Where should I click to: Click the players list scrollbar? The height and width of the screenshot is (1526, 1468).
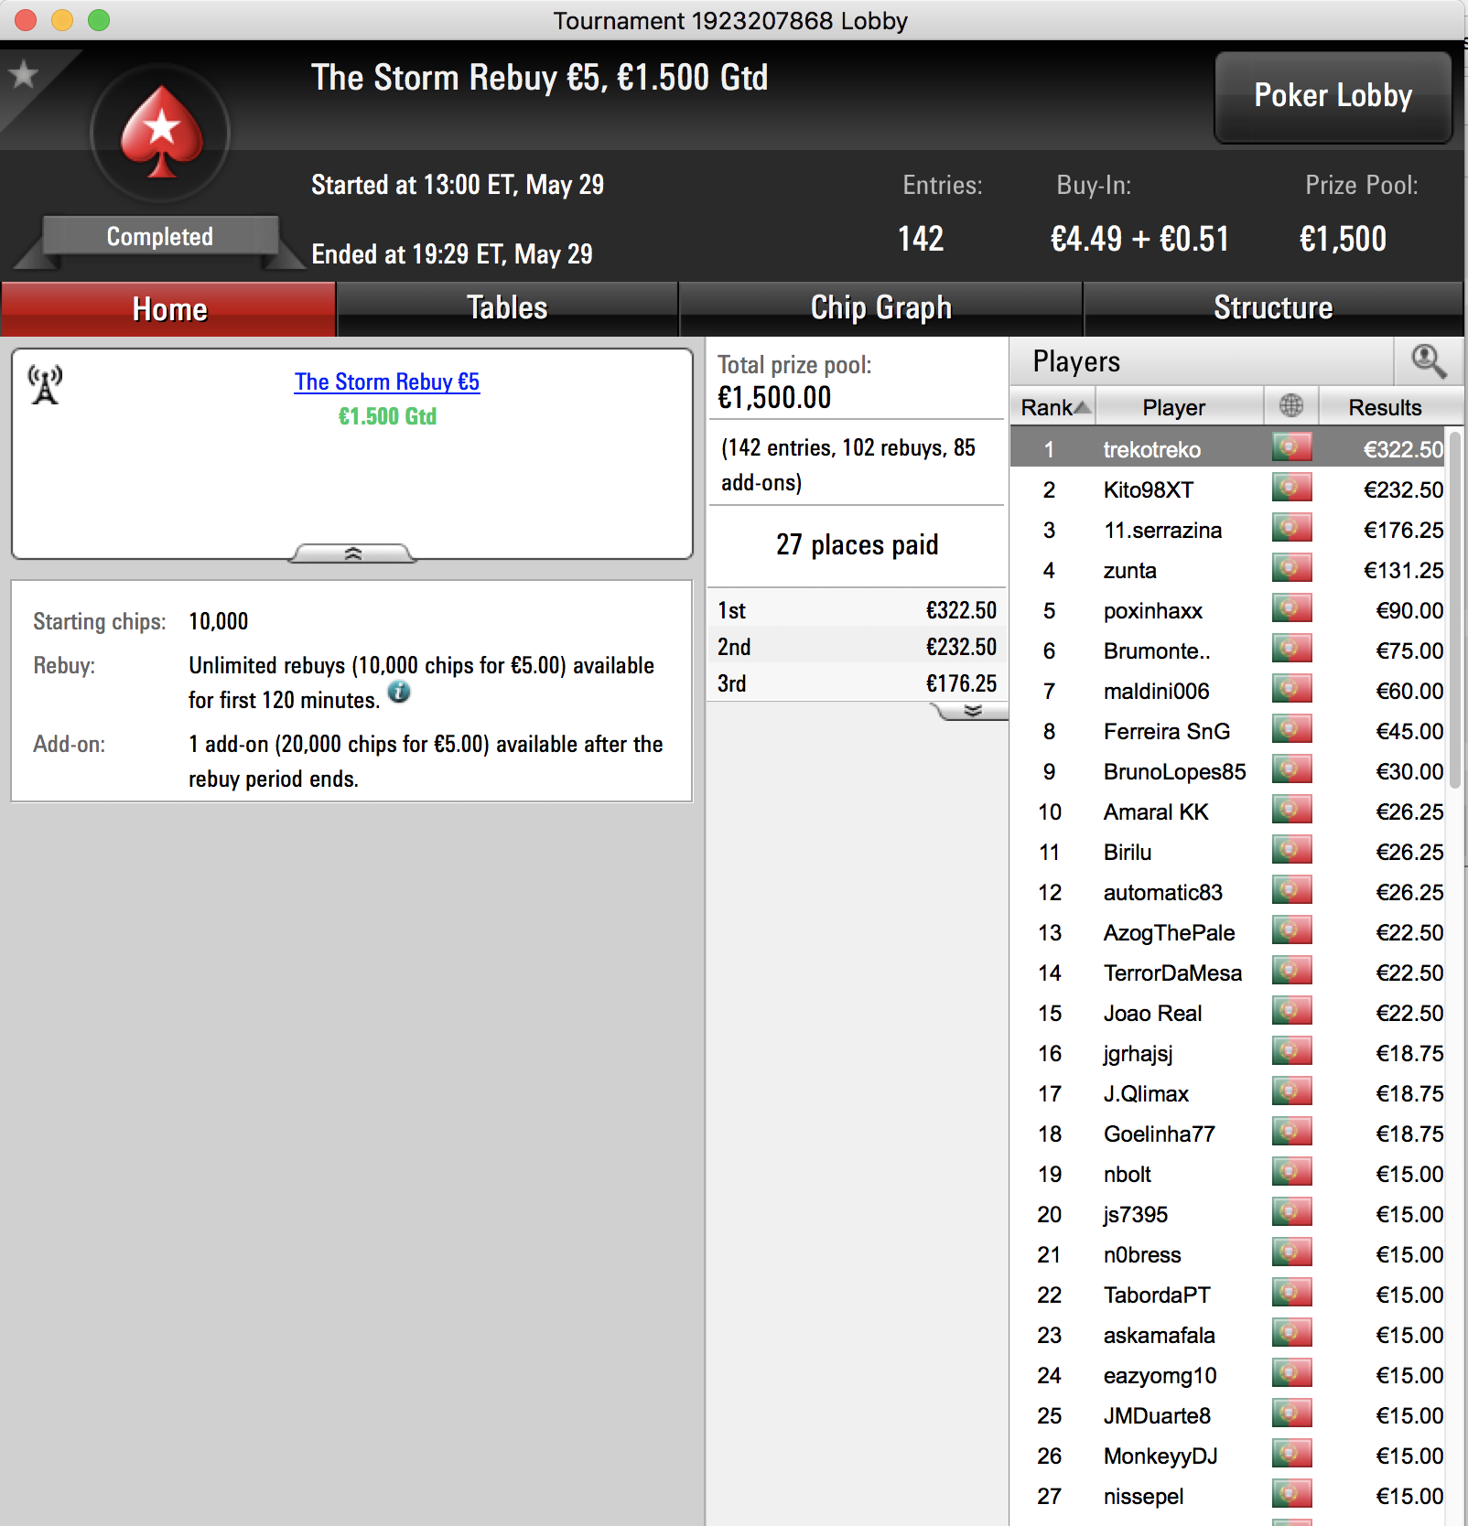1454,611
